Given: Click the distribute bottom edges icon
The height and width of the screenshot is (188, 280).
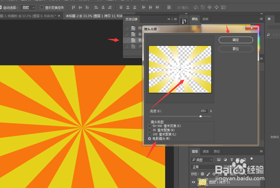Looking at the screenshot, I should point(135,8).
